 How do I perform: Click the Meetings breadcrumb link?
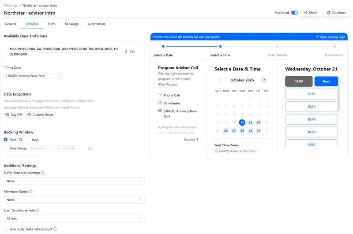coord(11,5)
